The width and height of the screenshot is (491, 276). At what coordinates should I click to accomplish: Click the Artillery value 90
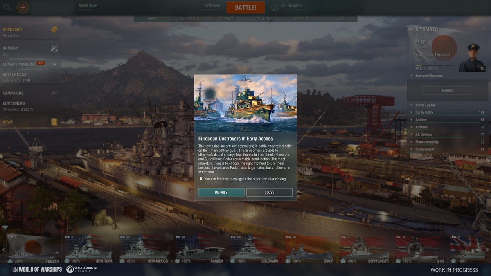click(x=482, y=120)
